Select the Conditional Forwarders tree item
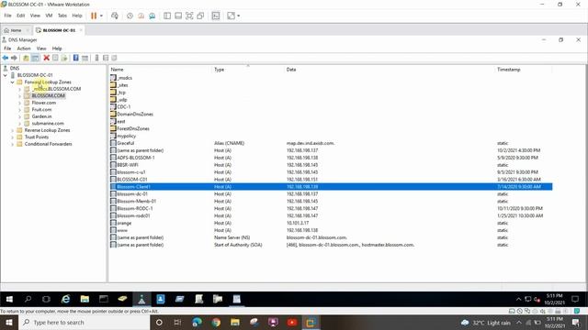This screenshot has width=588, height=330. (48, 144)
